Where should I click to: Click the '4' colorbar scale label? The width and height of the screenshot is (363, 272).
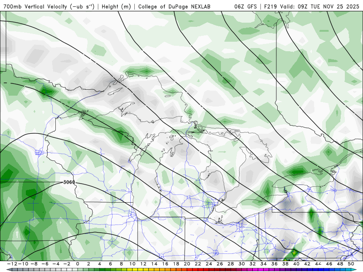[x=99, y=264]
